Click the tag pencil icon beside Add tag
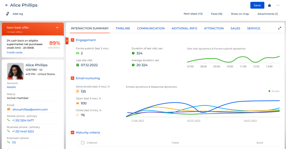 pyautogui.click(x=8, y=14)
